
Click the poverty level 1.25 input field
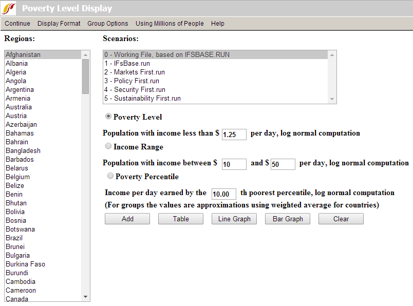click(234, 135)
